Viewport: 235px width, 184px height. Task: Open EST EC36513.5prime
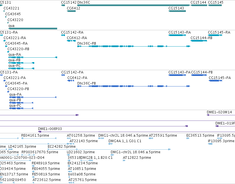200,136
